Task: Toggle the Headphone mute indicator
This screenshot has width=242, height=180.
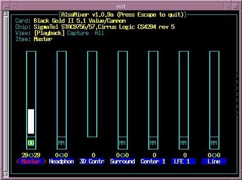Action: point(62,143)
